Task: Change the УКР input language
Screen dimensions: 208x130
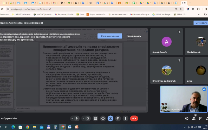Action: [x=200, y=127]
